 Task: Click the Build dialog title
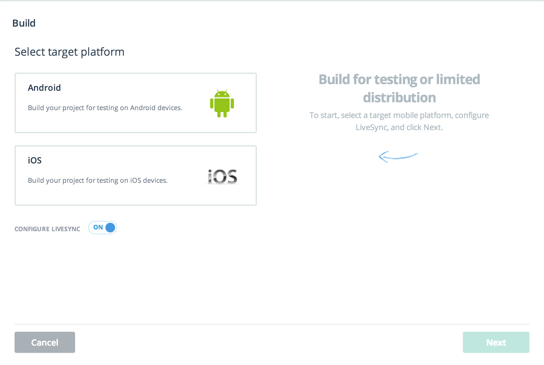pyautogui.click(x=24, y=23)
